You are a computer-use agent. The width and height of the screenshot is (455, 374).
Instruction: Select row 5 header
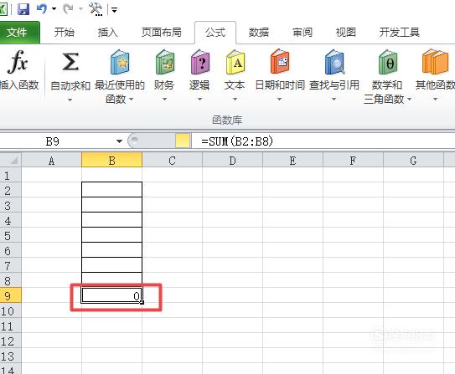point(10,235)
